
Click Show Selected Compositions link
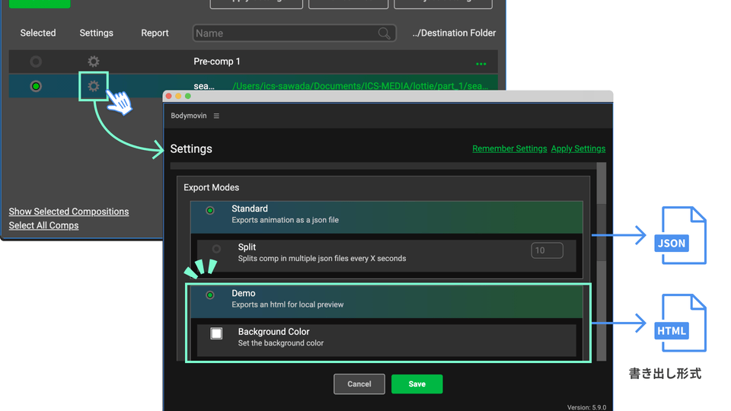click(69, 212)
